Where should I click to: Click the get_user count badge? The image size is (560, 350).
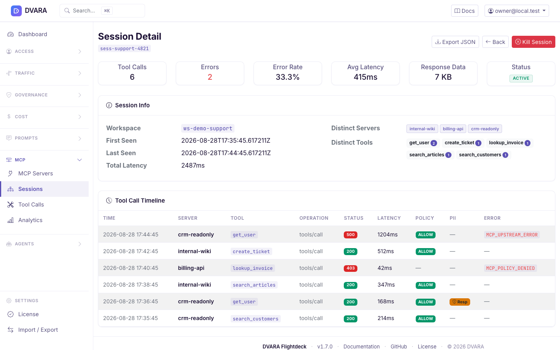point(434,143)
